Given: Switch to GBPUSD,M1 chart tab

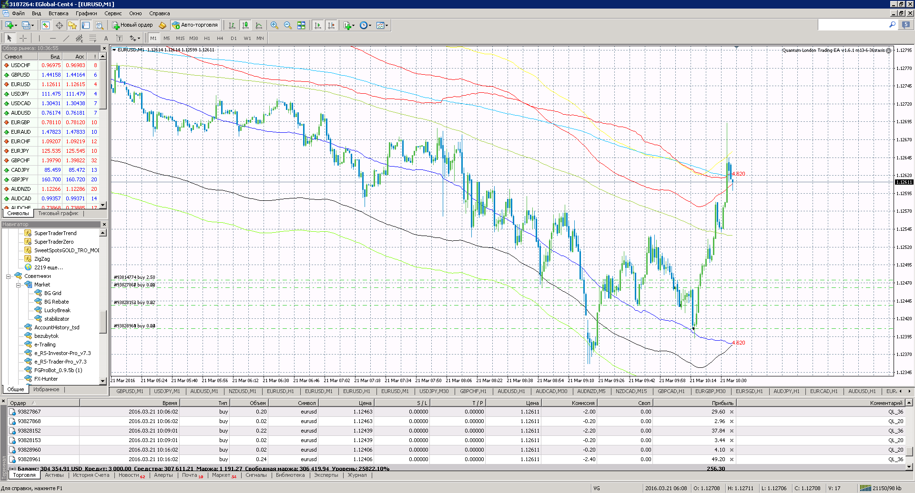Looking at the screenshot, I should point(130,391).
